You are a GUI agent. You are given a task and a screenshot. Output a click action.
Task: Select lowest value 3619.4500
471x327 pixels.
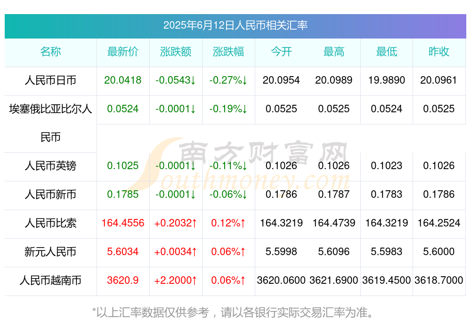(x=387, y=280)
